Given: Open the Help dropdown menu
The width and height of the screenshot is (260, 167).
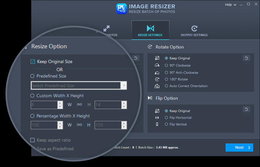Looking at the screenshot, I should tap(230, 5).
